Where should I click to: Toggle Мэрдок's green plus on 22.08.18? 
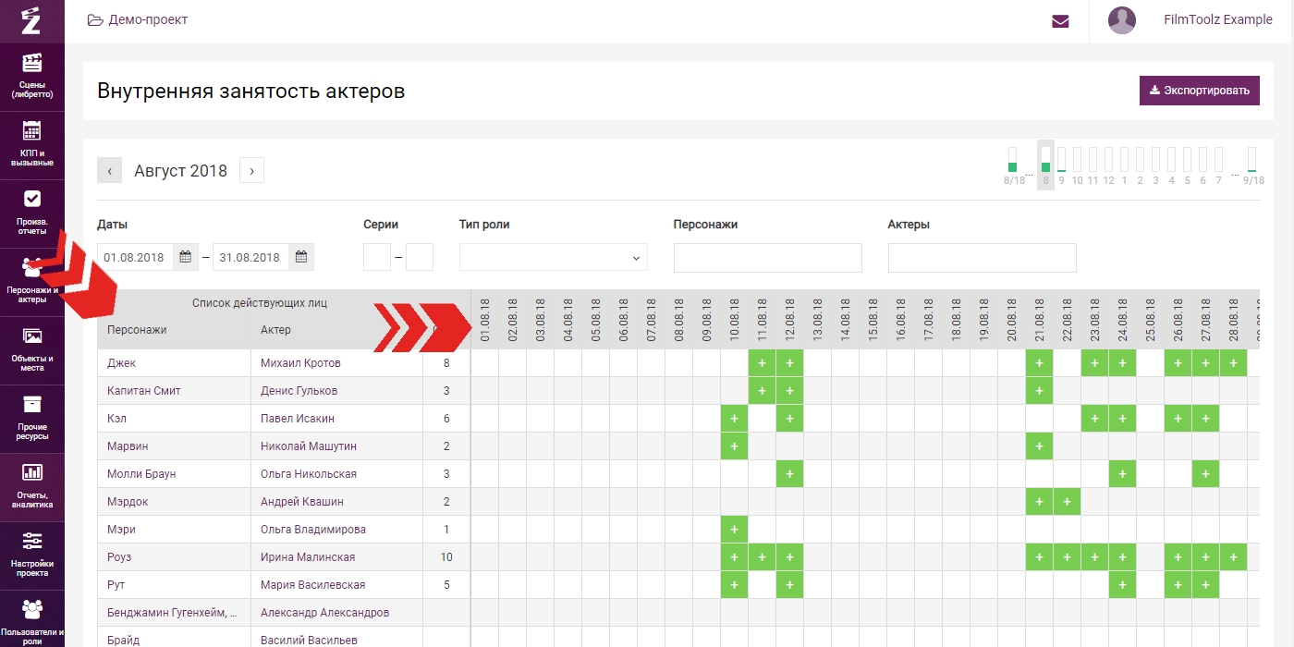pyautogui.click(x=1067, y=502)
